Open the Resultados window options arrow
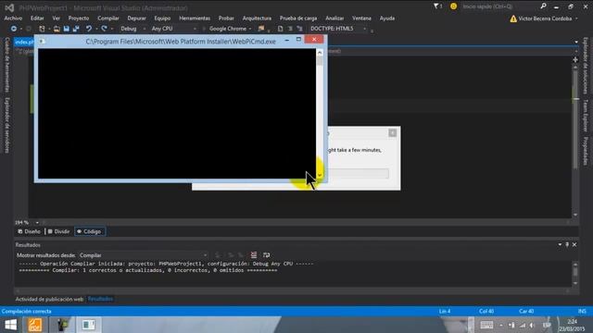Image resolution: width=593 pixels, height=333 pixels. pos(560,244)
